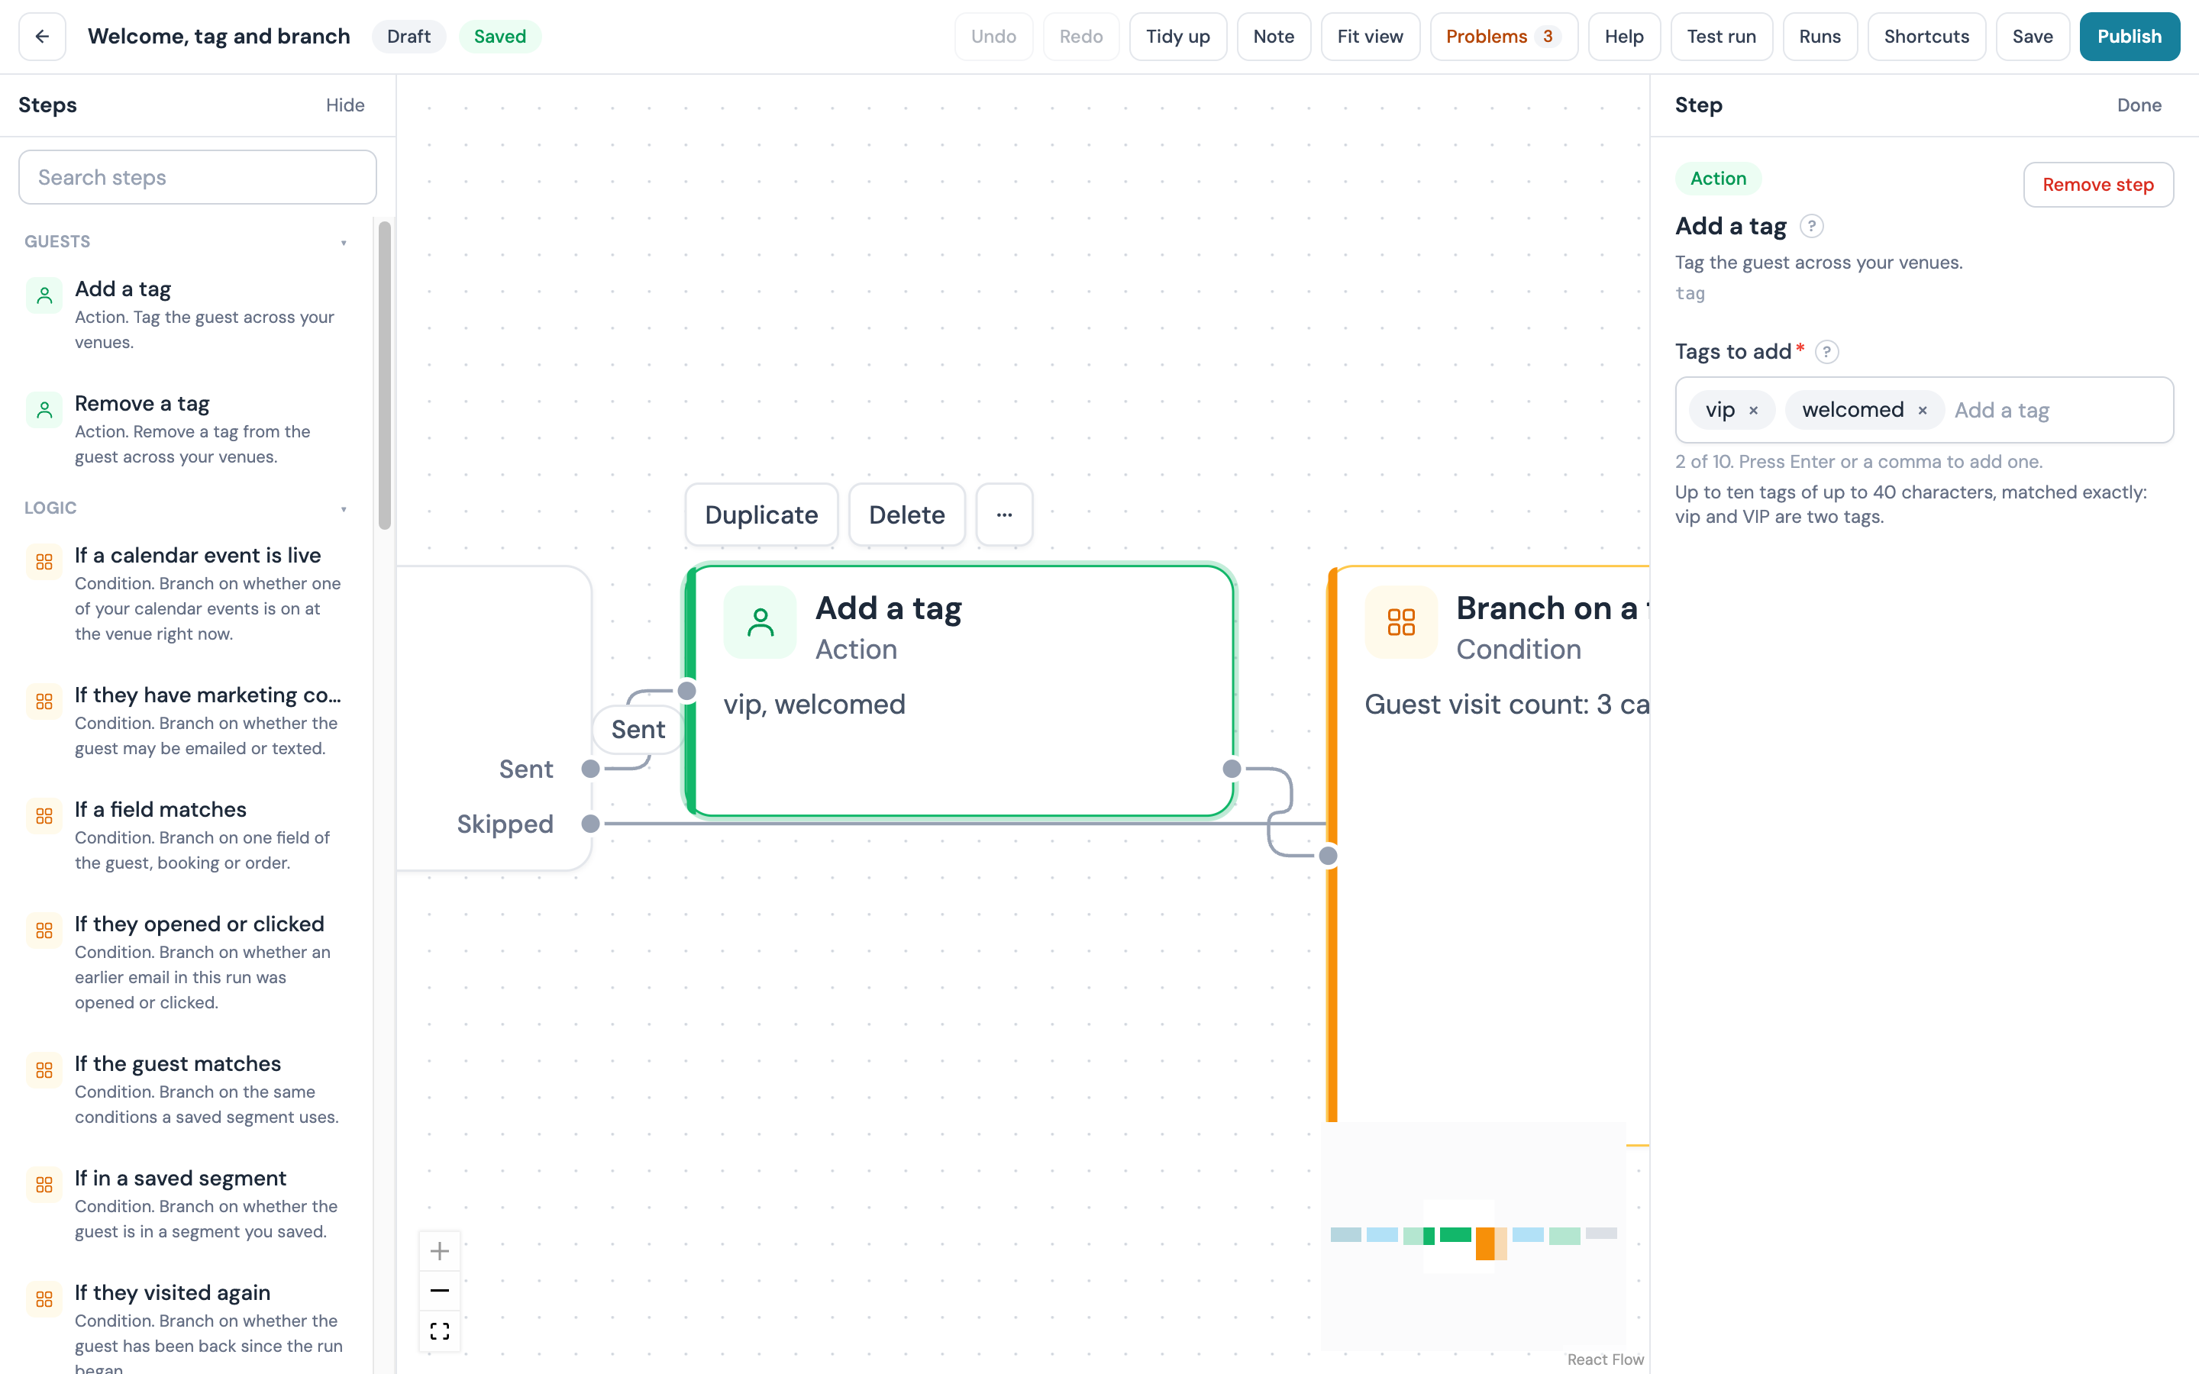Viewport: 2199px width, 1374px height.
Task: Click the Draft status badge
Action: click(x=409, y=37)
